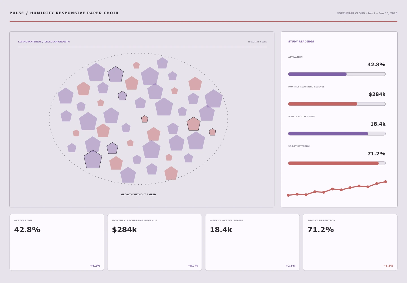Click the Weekly Active Teams progress bar
Image resolution: width=407 pixels, height=283 pixels.
point(337,134)
